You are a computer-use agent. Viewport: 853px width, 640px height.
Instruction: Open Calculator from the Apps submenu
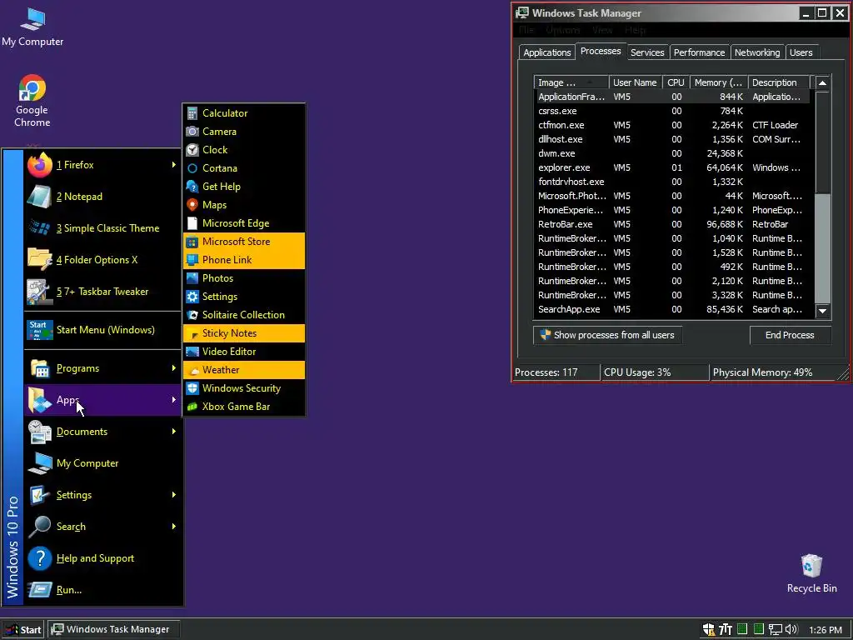[244, 113]
